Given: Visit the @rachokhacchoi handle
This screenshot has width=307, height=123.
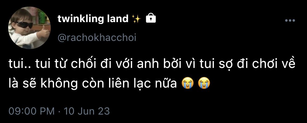Looking at the screenshot, I should (x=97, y=38).
